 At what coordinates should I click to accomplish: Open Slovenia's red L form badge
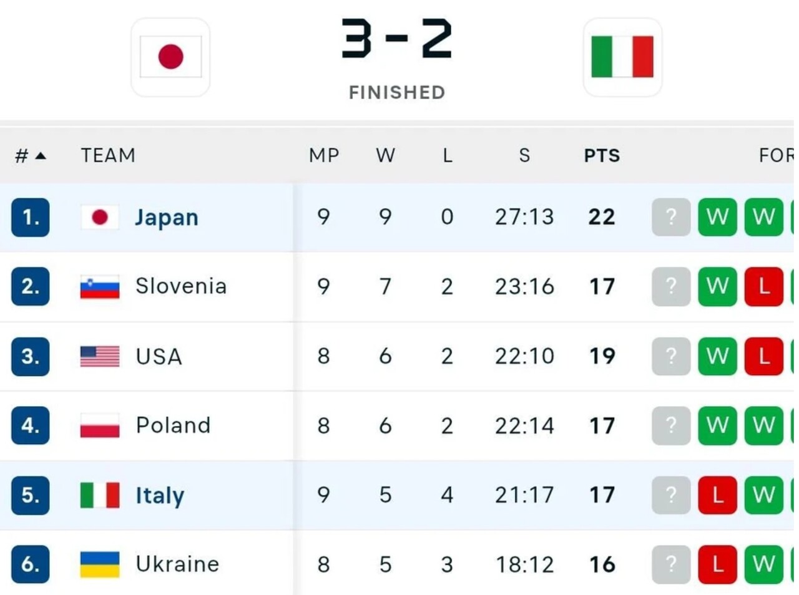tap(763, 286)
